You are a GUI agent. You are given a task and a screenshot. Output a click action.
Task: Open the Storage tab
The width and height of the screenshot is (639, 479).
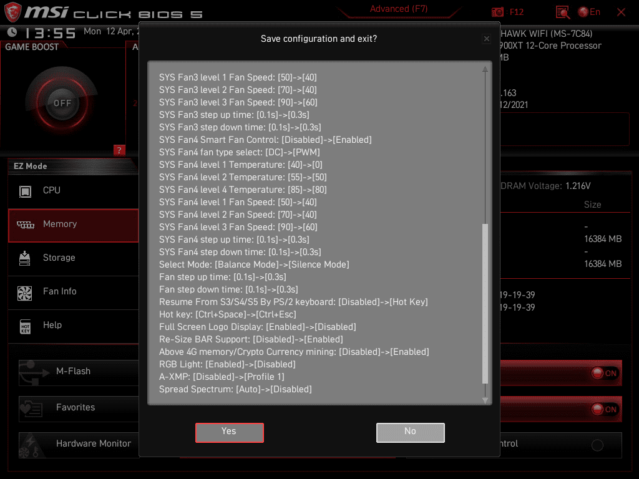pyautogui.click(x=74, y=258)
